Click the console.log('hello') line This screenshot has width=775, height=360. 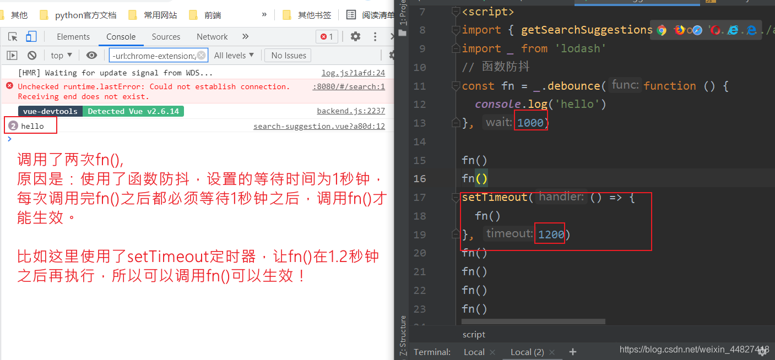coord(540,104)
